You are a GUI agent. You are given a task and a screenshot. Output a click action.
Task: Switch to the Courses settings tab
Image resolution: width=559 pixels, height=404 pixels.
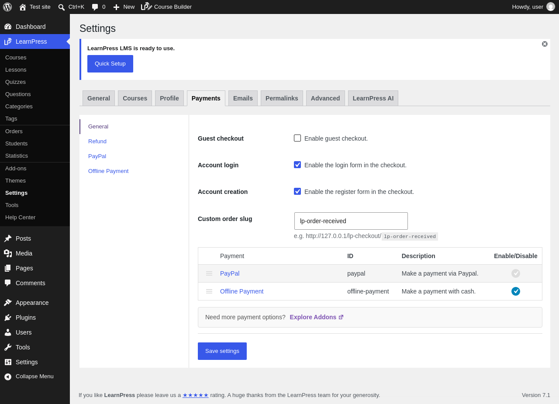(x=135, y=98)
